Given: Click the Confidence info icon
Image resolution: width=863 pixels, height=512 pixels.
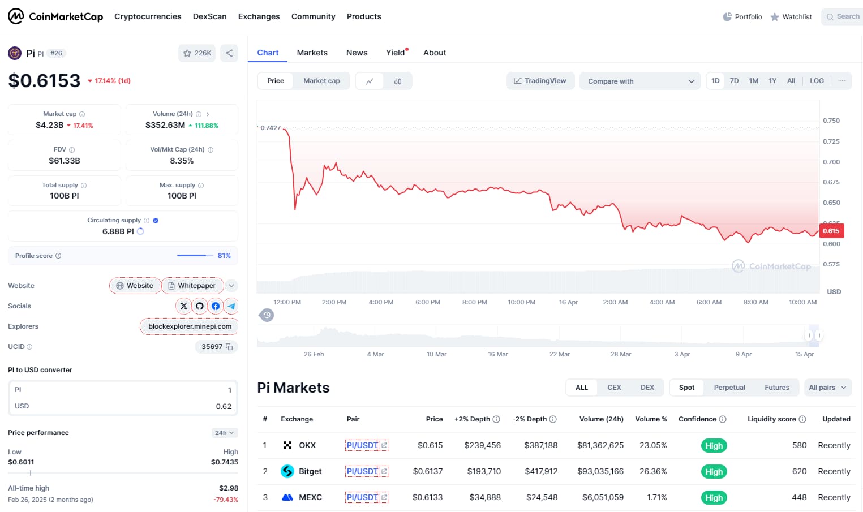Looking at the screenshot, I should [x=723, y=419].
